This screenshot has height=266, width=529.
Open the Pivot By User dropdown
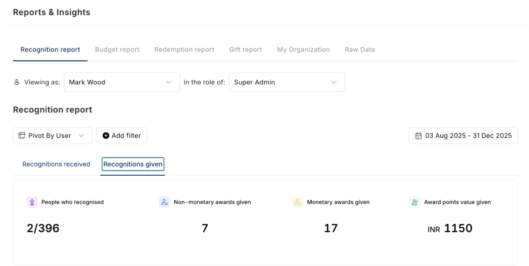coord(53,136)
